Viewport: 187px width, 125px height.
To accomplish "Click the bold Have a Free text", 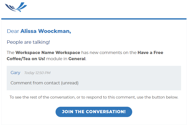I will [150, 52].
